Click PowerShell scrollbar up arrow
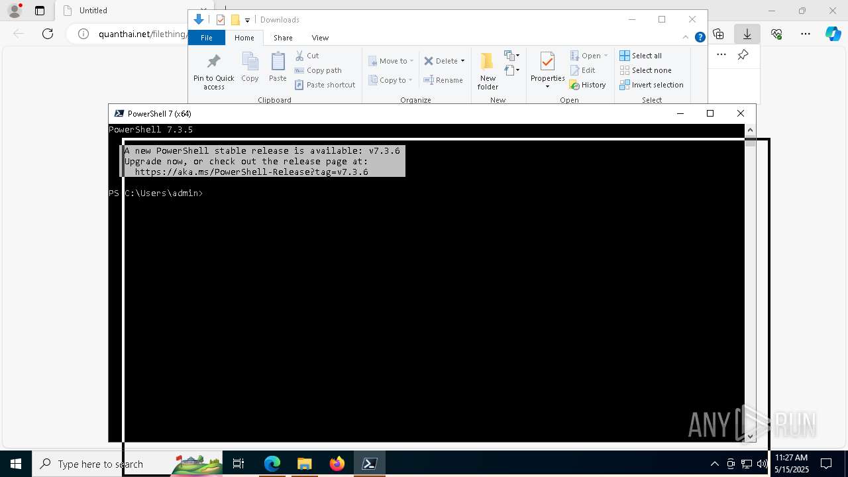 [750, 130]
